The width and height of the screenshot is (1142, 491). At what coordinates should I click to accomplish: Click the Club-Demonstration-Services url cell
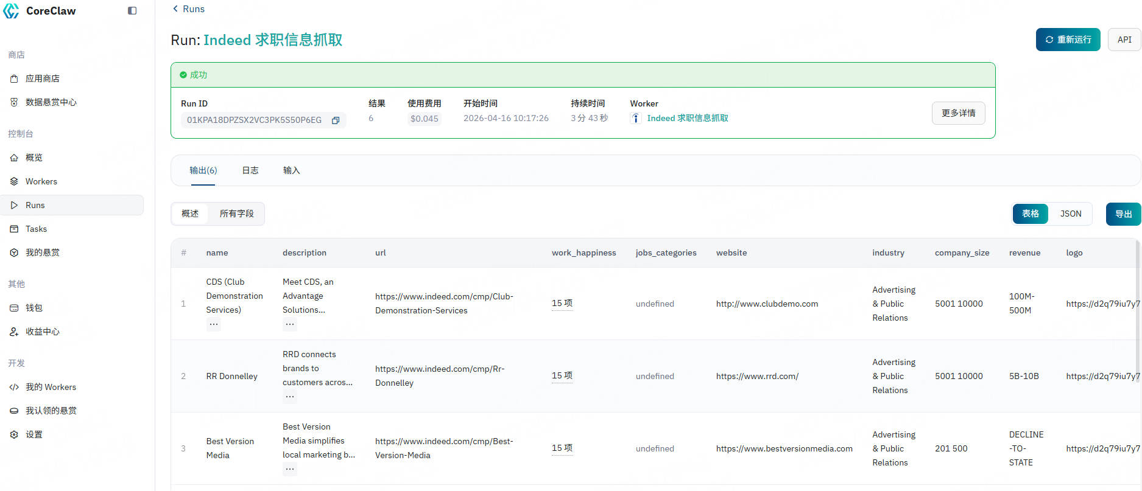pos(444,304)
